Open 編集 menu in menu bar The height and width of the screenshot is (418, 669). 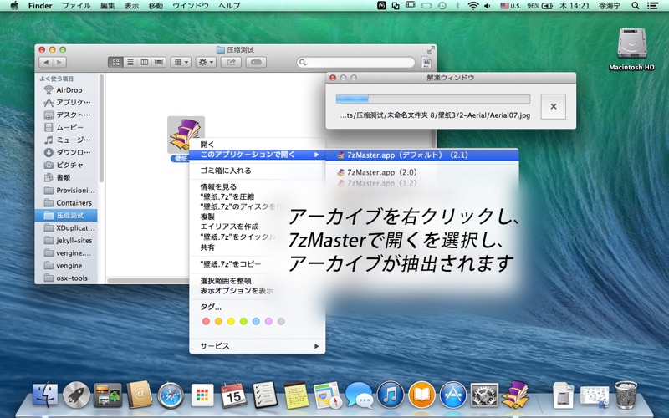(x=108, y=6)
